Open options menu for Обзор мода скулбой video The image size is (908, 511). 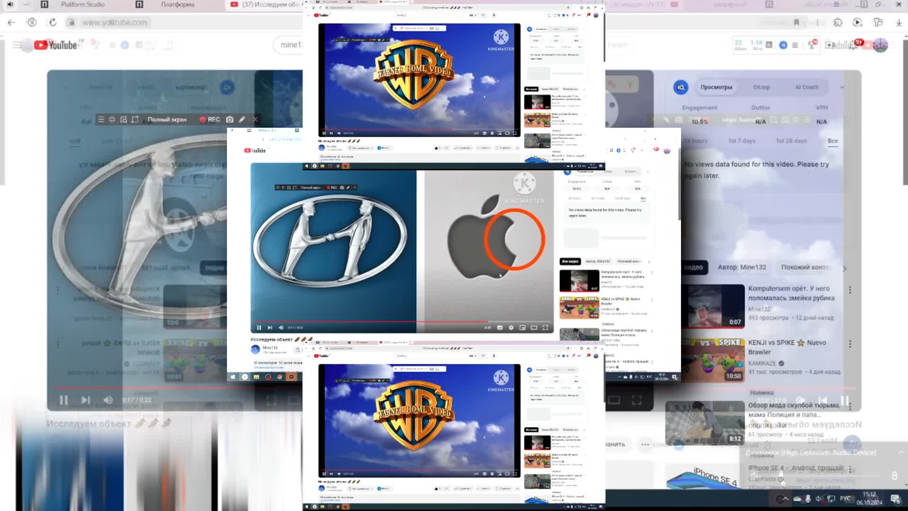(850, 406)
